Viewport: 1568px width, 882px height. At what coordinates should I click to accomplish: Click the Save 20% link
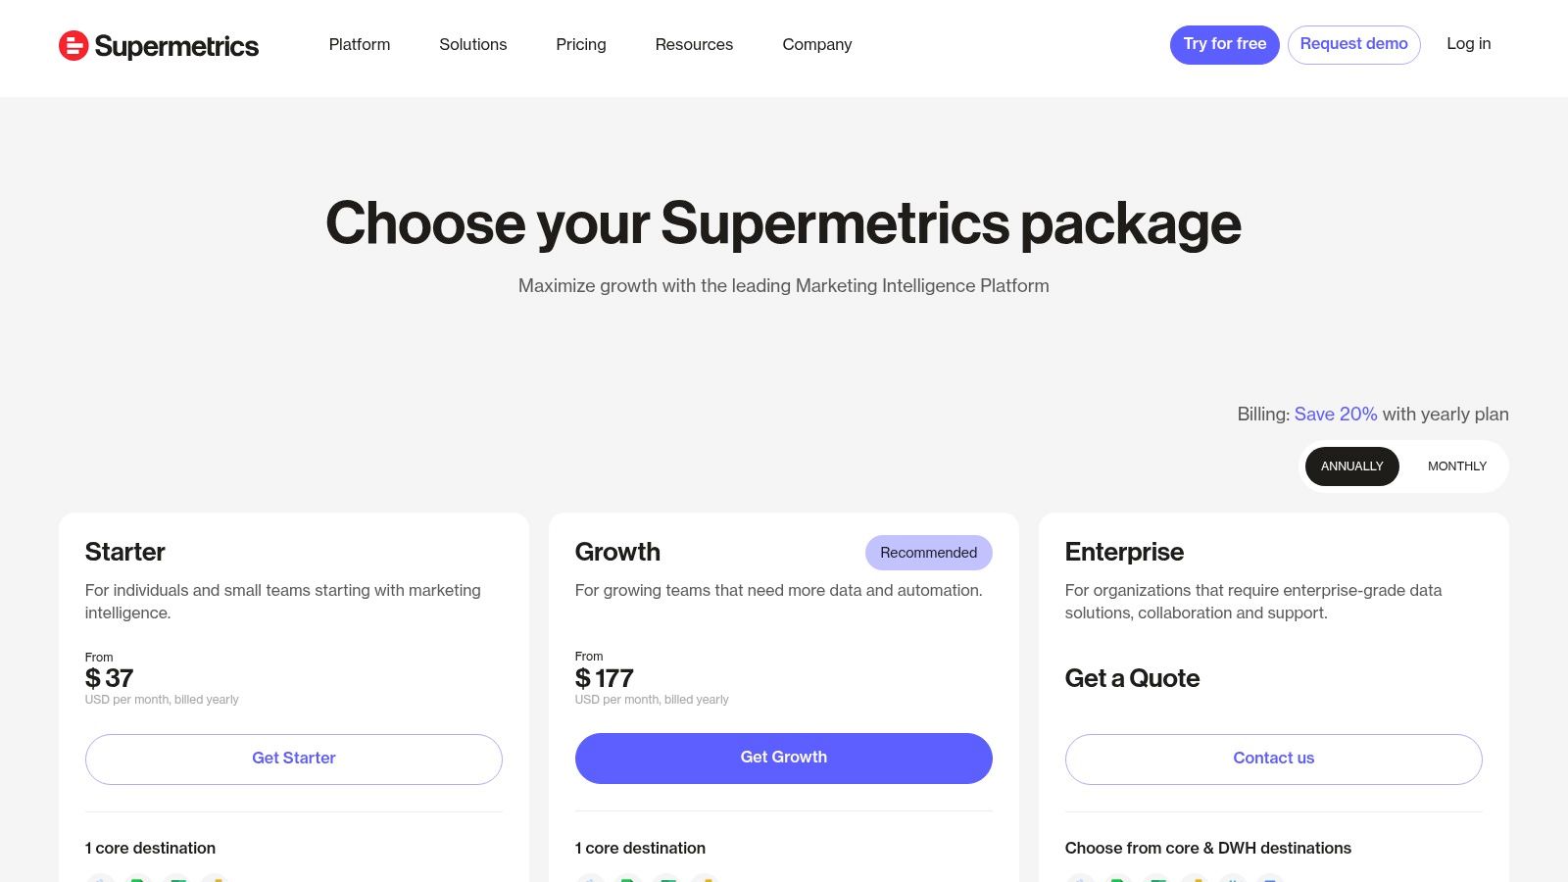tap(1335, 414)
